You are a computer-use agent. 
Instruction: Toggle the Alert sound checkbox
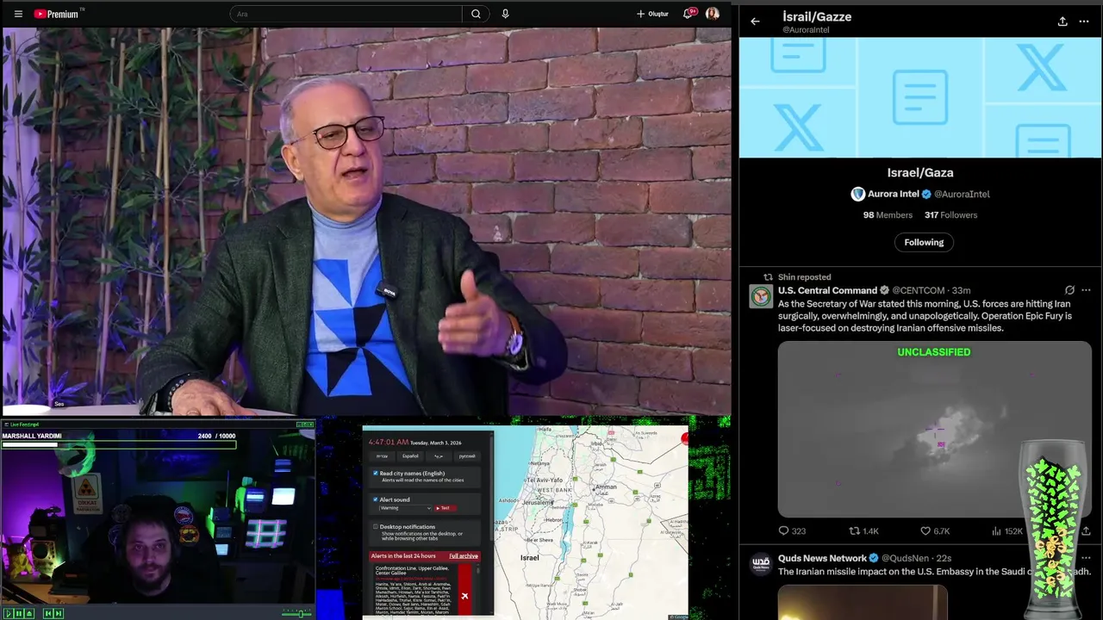tap(376, 499)
